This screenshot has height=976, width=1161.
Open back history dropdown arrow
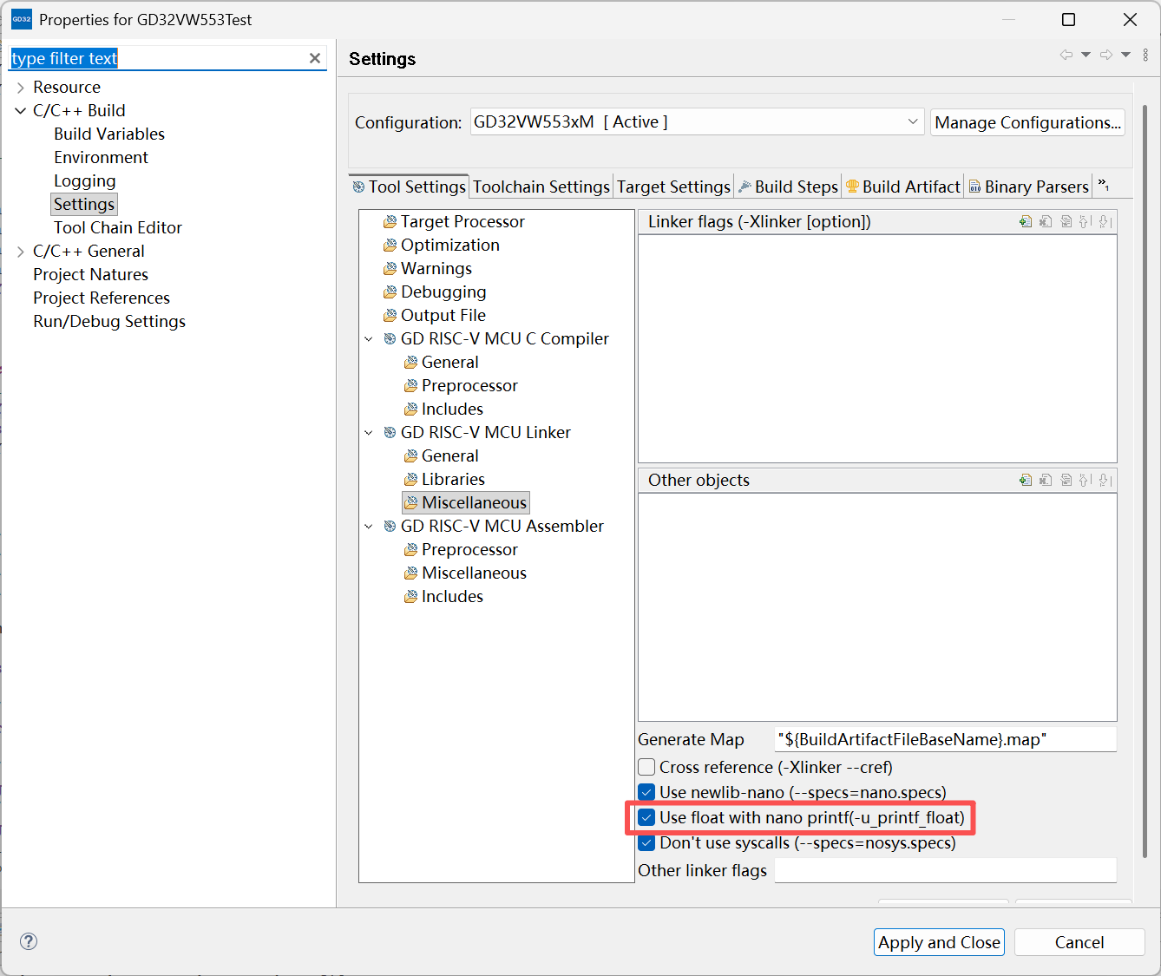coord(1086,55)
